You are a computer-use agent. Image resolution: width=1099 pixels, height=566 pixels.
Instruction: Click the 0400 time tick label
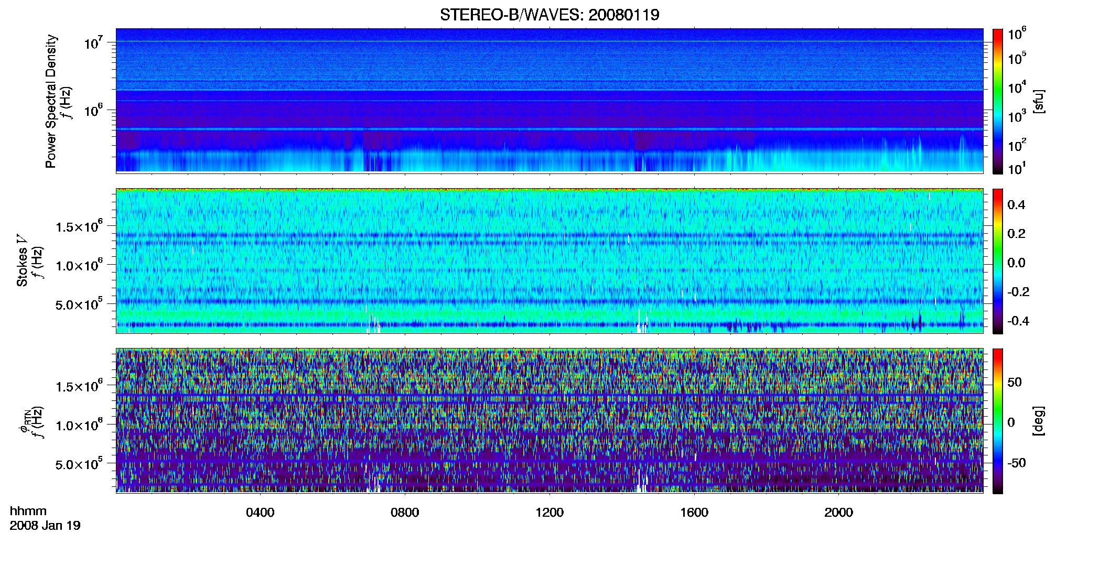[260, 513]
